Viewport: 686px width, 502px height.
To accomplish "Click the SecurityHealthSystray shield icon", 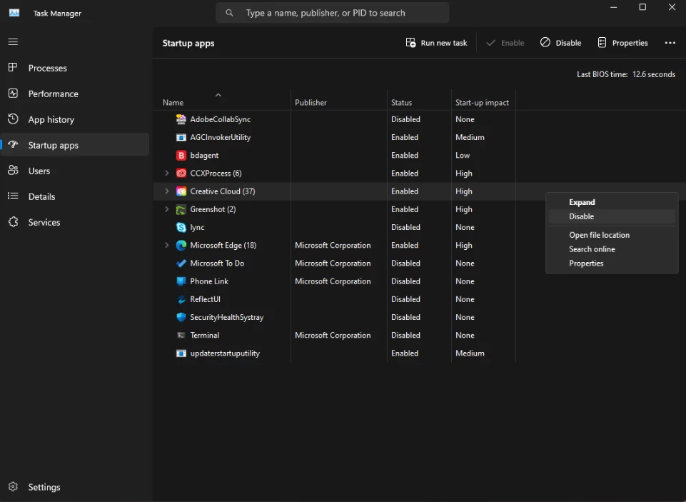I will click(x=181, y=317).
